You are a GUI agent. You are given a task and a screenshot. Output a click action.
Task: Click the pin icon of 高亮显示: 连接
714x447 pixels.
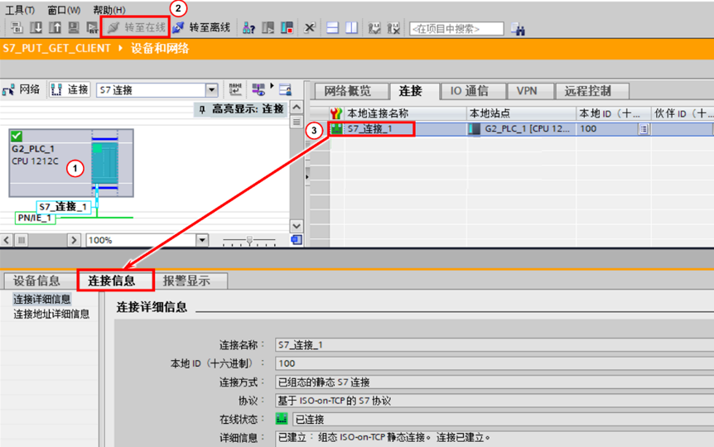pos(203,109)
